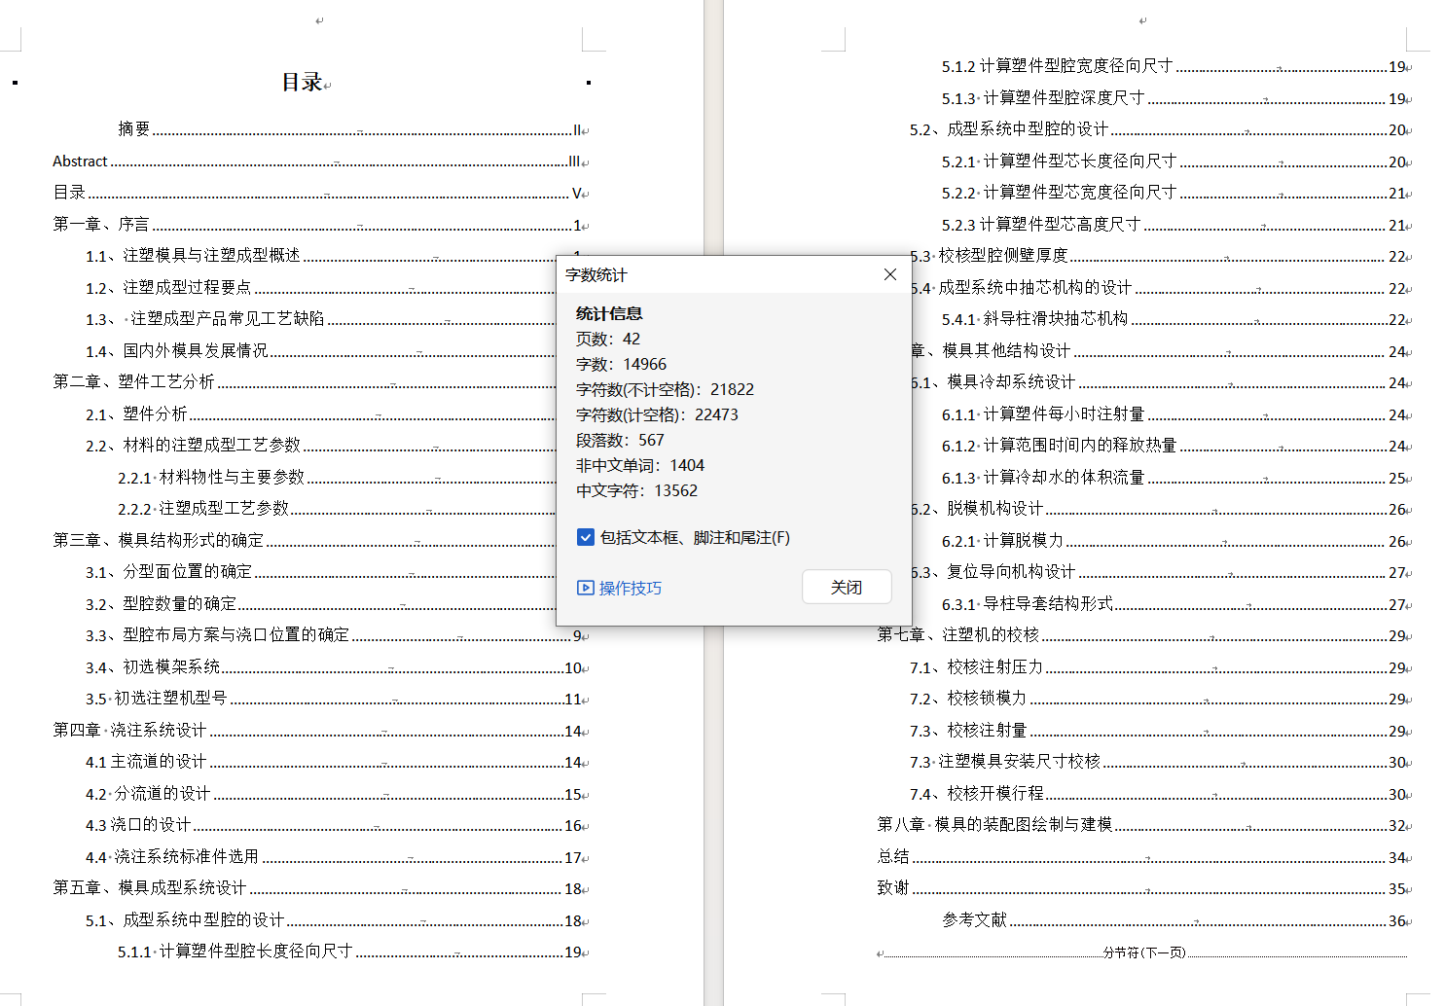Select the 段落数: 567 line
1444x1006 pixels.
pyautogui.click(x=620, y=440)
